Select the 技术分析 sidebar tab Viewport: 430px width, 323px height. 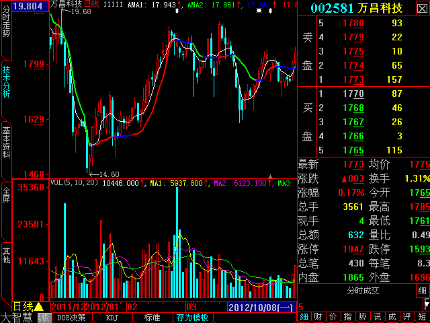[6, 82]
